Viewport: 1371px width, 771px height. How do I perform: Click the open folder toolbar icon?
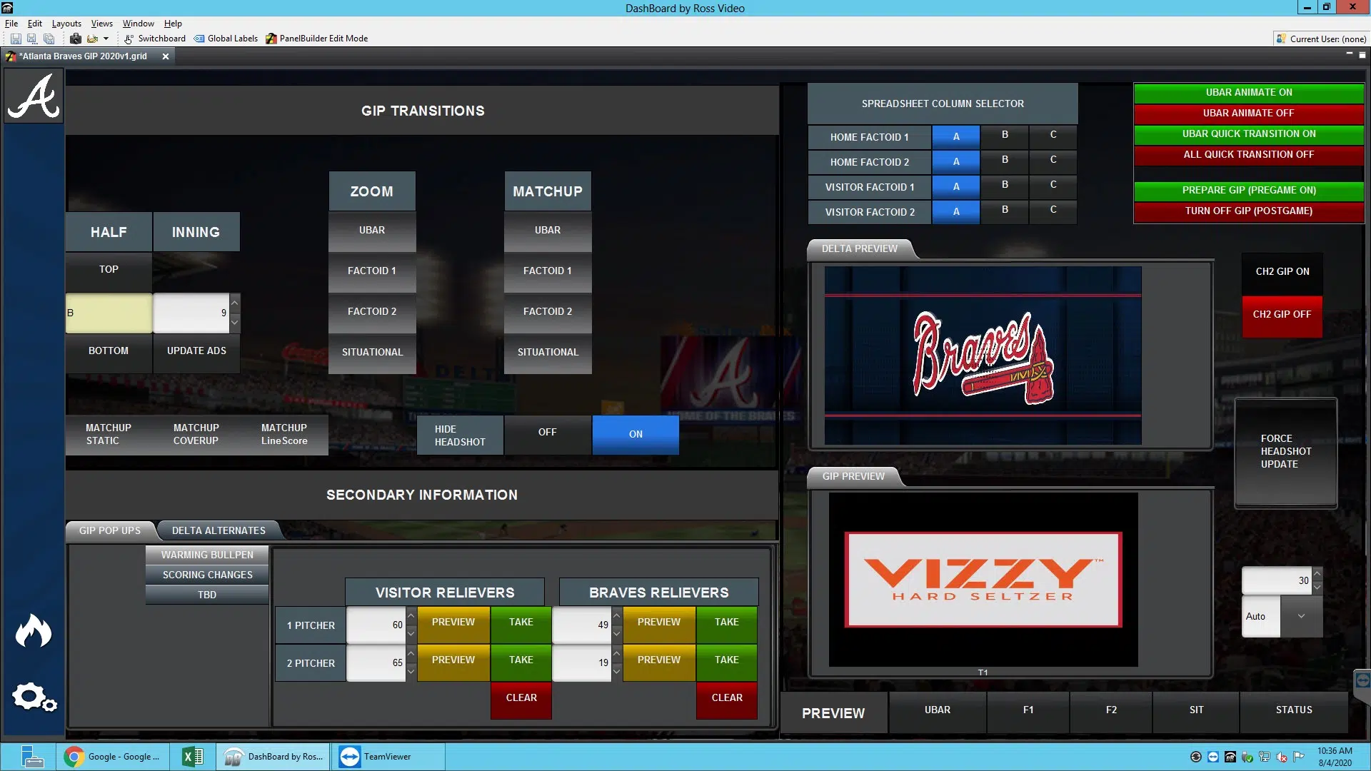pos(92,39)
